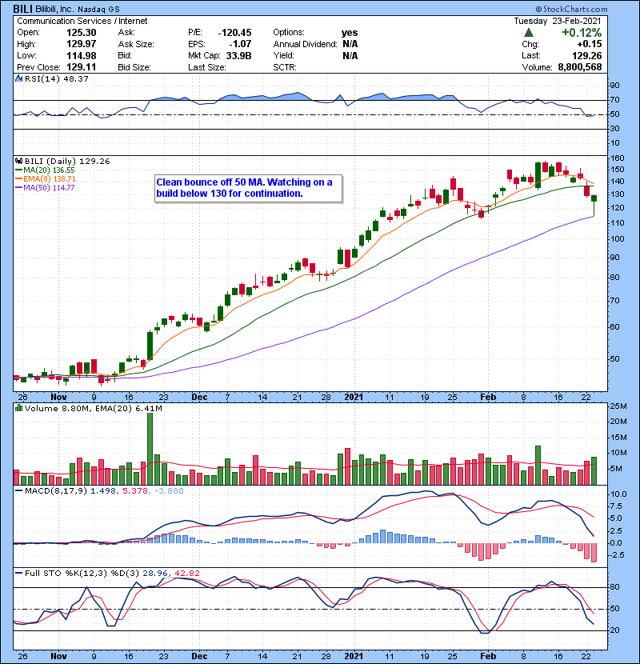Click the date 'Tuesday 23-Feb-2021'

tap(558, 21)
